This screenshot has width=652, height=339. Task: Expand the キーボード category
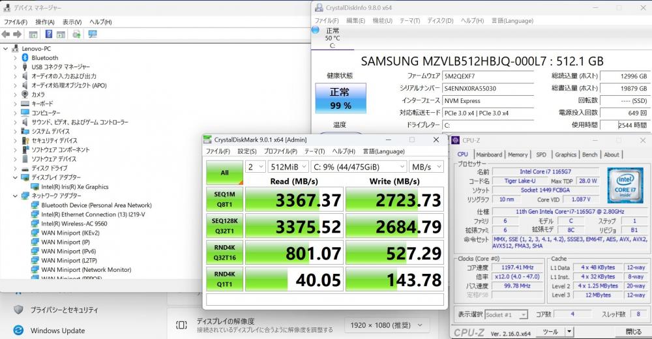(16, 104)
